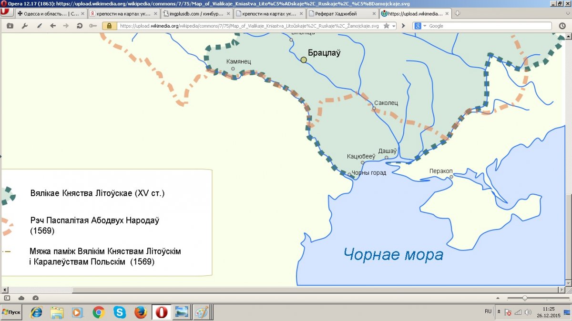The image size is (572, 321).
Task: Click the RU language indicator
Action: 488,311
